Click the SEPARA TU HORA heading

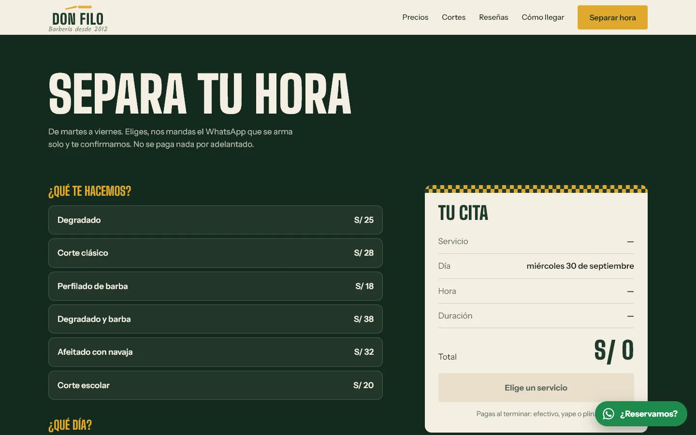click(x=200, y=94)
